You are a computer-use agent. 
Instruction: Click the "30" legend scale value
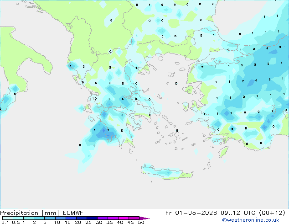click(x=99, y=222)
